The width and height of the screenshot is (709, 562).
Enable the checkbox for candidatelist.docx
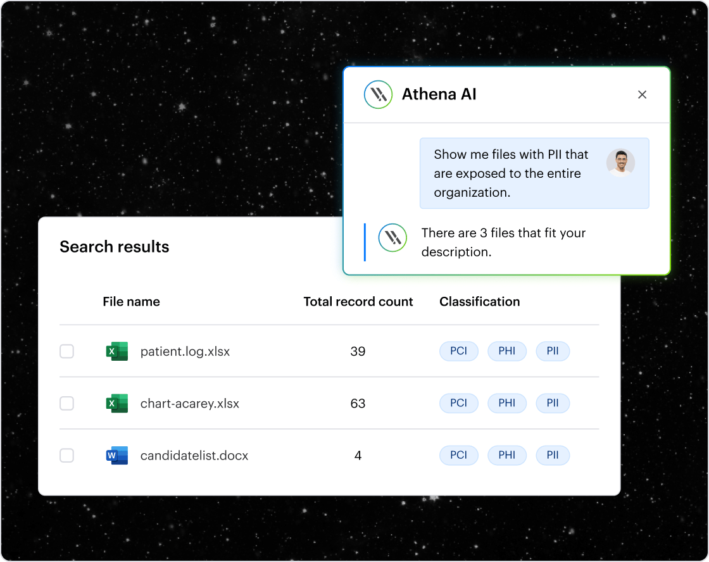(x=66, y=455)
